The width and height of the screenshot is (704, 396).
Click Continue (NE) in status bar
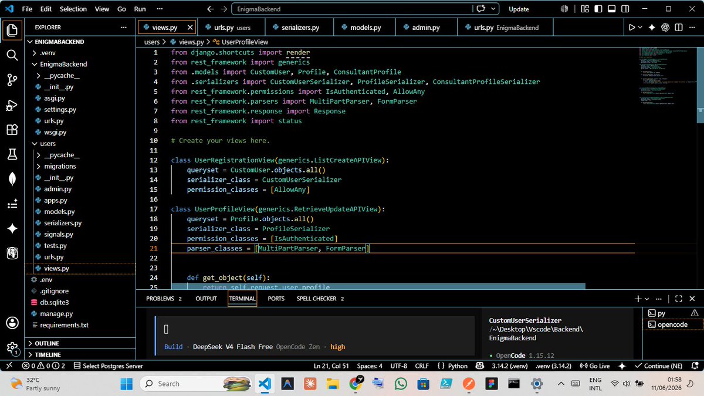coord(659,365)
